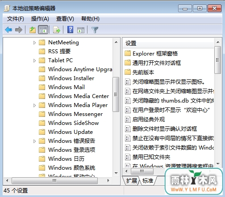Select 关闭隐藏的 thumbs.db policy
The image size is (225, 197).
pos(169,100)
